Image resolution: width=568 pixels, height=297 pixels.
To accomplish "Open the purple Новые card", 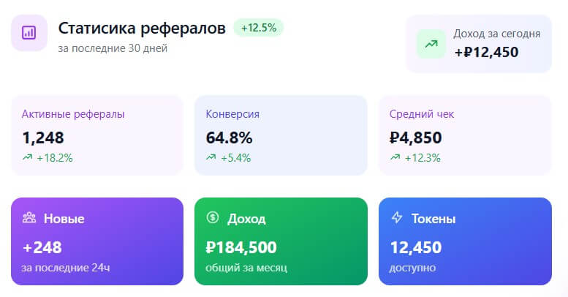I will click(96, 241).
